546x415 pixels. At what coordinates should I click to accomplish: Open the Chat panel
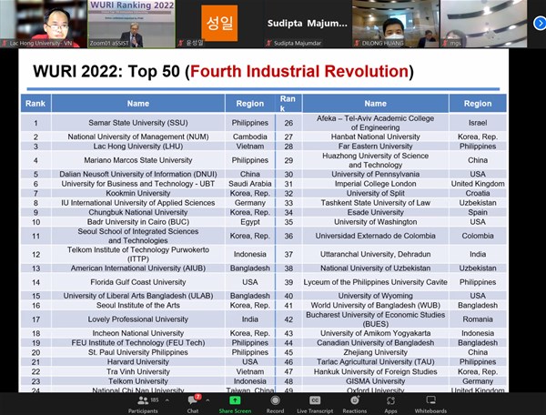click(x=193, y=403)
